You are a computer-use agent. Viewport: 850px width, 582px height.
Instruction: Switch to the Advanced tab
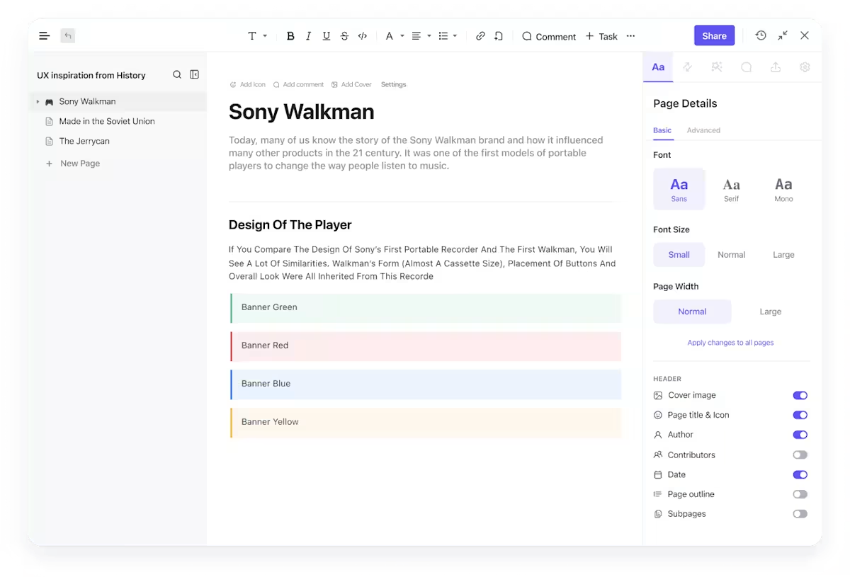(703, 130)
